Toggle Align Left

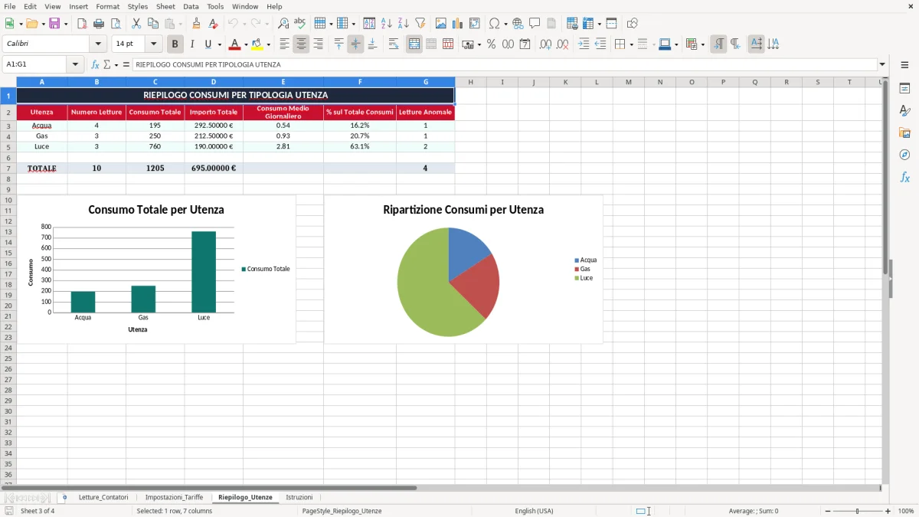coord(284,44)
